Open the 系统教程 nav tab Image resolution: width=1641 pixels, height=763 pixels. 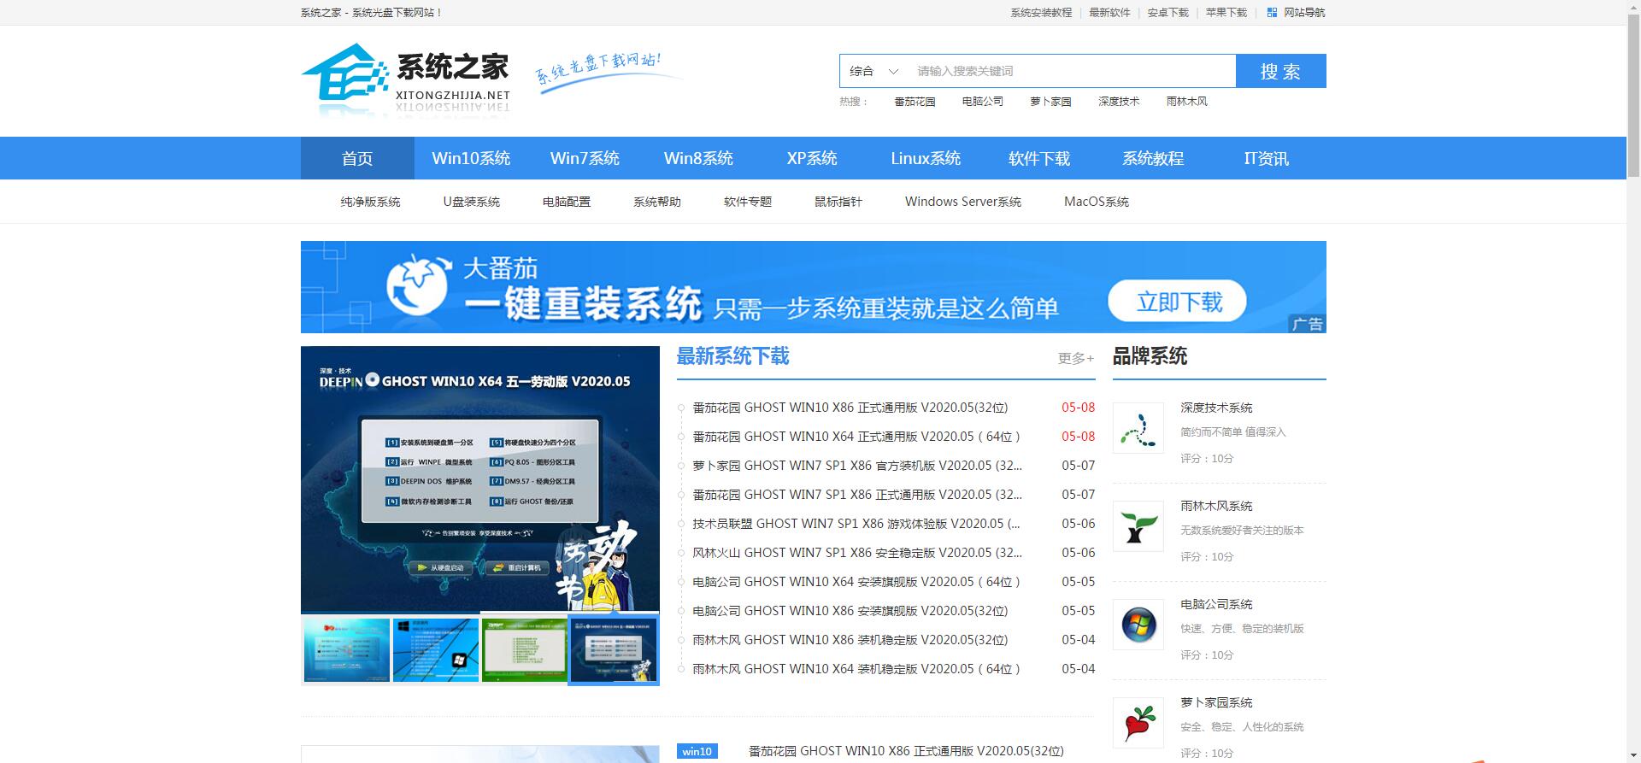pos(1153,158)
